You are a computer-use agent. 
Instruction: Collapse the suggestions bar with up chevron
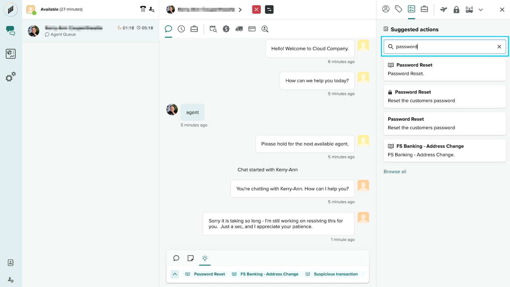[175, 274]
